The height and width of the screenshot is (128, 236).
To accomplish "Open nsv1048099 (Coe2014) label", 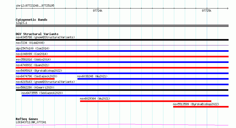I will pyautogui.click(x=32, y=54).
